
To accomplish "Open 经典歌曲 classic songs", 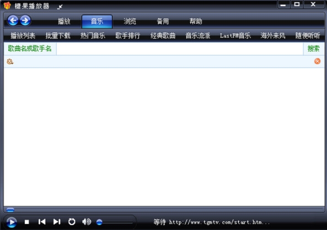I will (163, 36).
